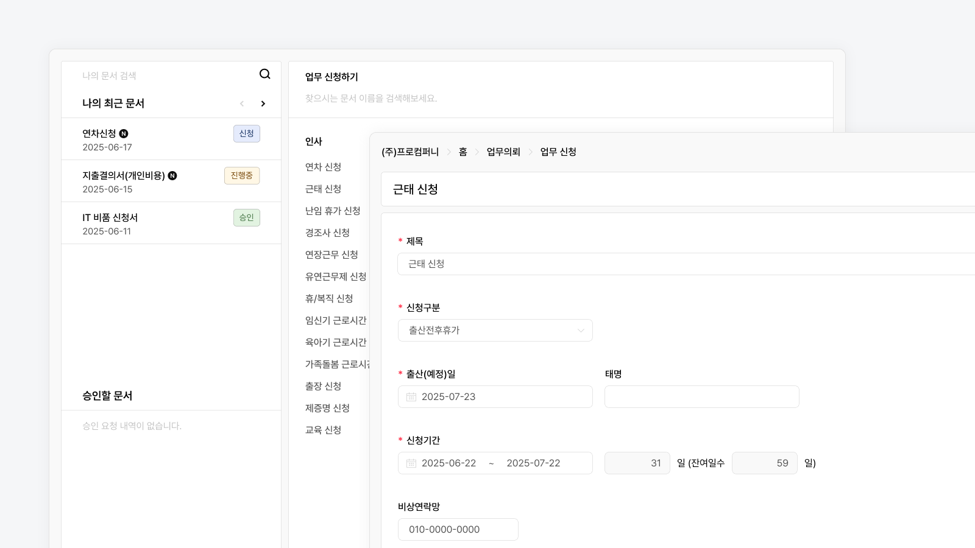Click the days field showing 31
This screenshot has height=548, width=975.
point(637,463)
